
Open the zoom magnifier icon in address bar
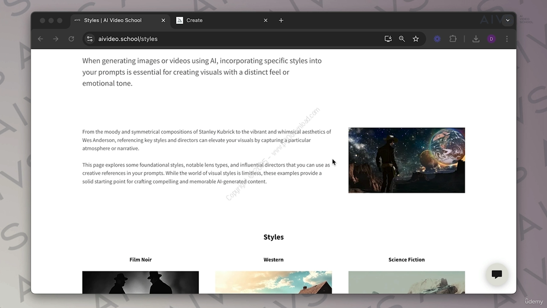click(402, 39)
